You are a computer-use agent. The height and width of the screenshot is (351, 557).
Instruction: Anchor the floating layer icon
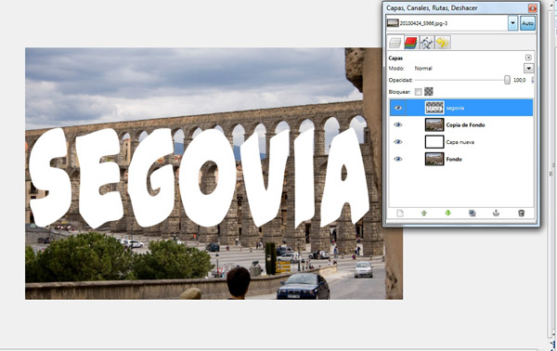(x=497, y=214)
